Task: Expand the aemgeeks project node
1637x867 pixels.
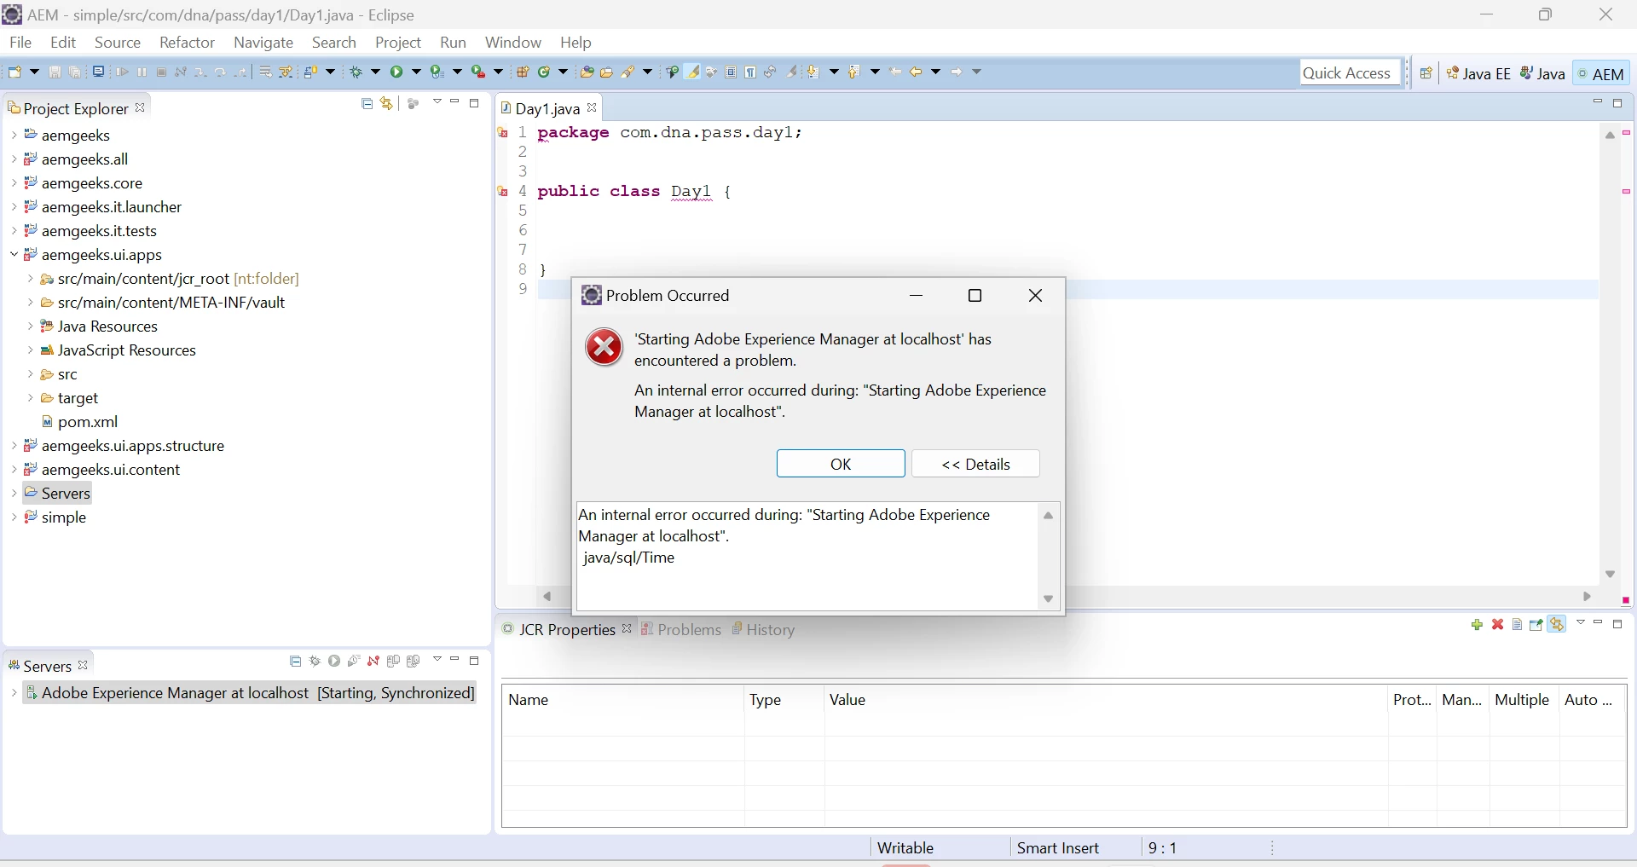Action: (x=14, y=135)
